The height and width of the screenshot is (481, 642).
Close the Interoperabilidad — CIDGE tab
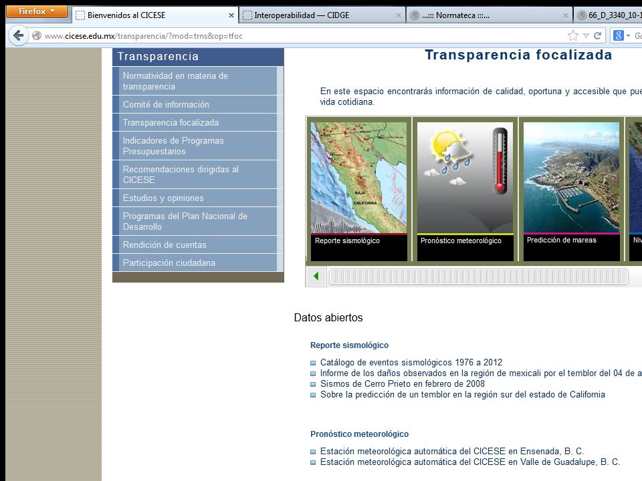pos(399,15)
